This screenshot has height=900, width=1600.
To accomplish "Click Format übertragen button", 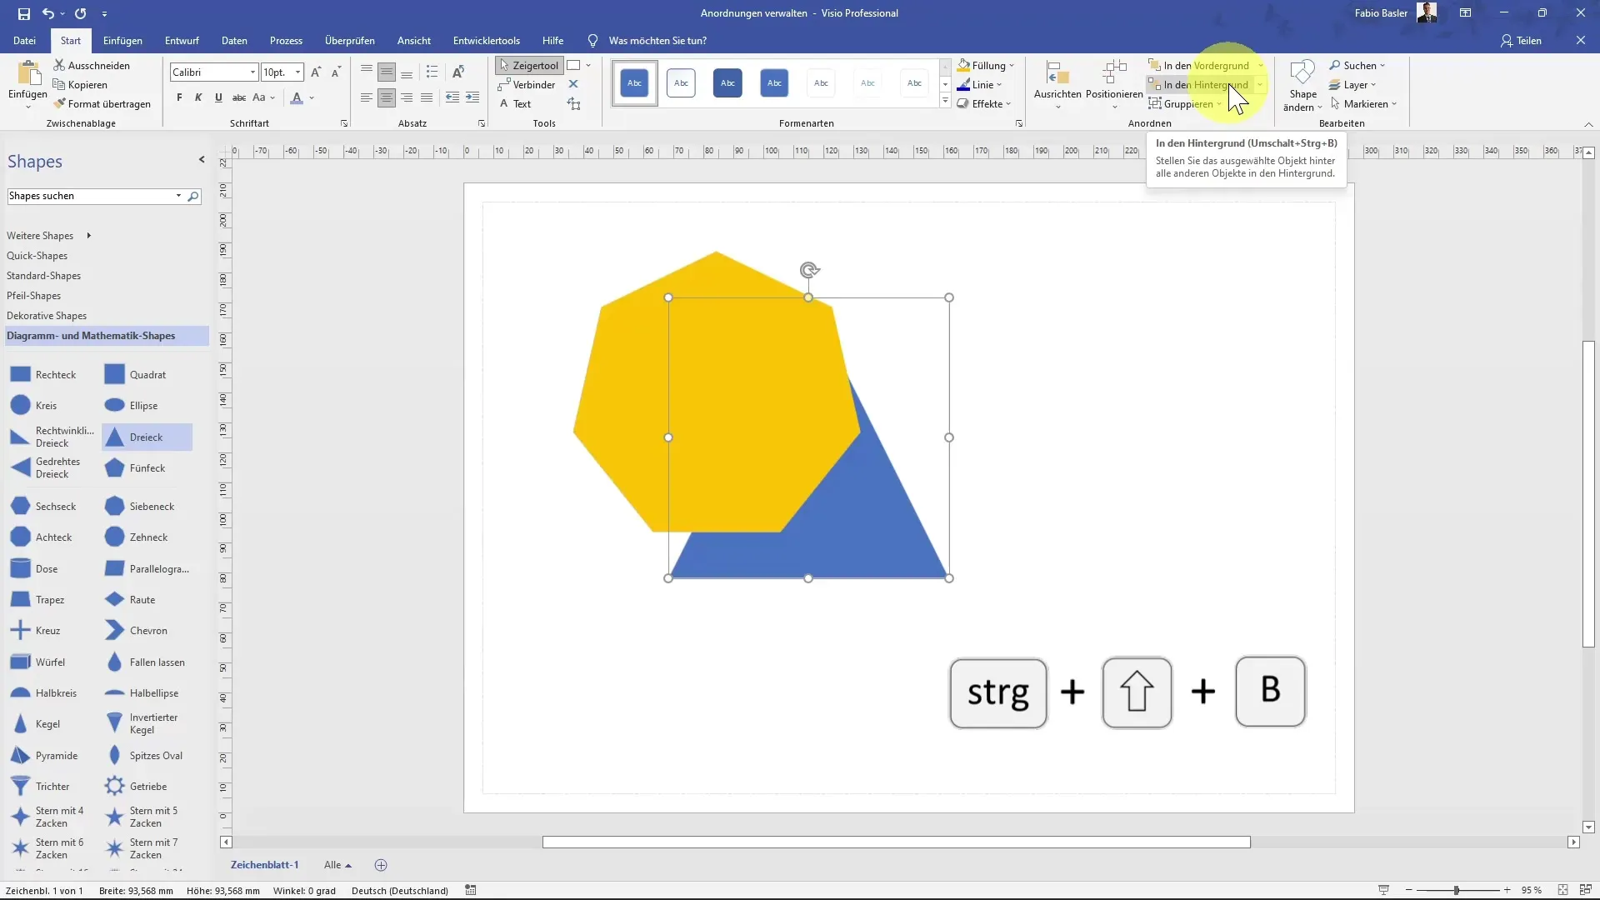I will coord(102,103).
